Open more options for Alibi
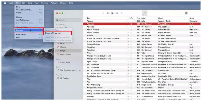This screenshot has height=101, width=202. point(128,82)
